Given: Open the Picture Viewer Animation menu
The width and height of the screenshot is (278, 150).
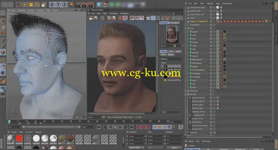Looking at the screenshot, I should [124, 14].
